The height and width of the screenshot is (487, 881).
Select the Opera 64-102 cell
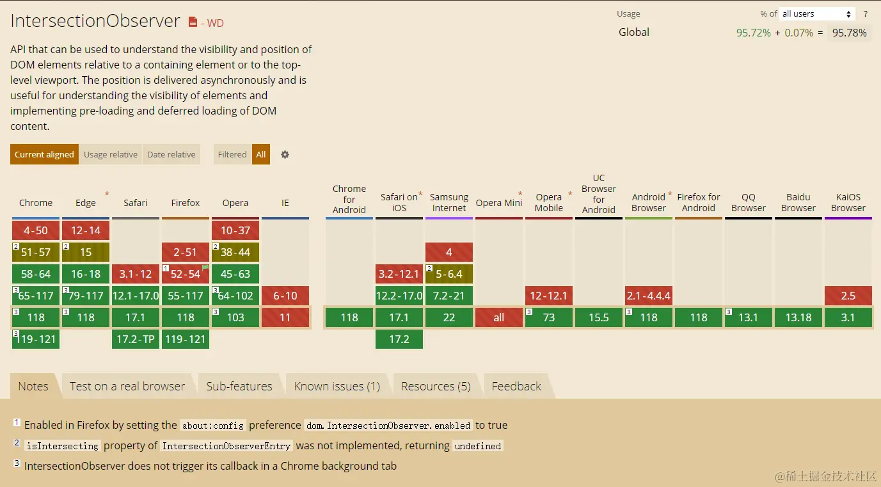pyautogui.click(x=235, y=296)
